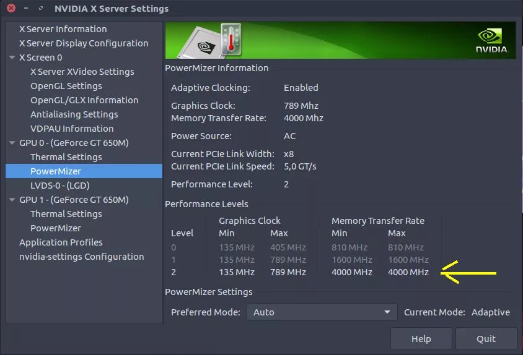Screen dimensions: 523x355
Task: Click level 2 max graphics clock '789 MHz'
Action: pos(288,272)
